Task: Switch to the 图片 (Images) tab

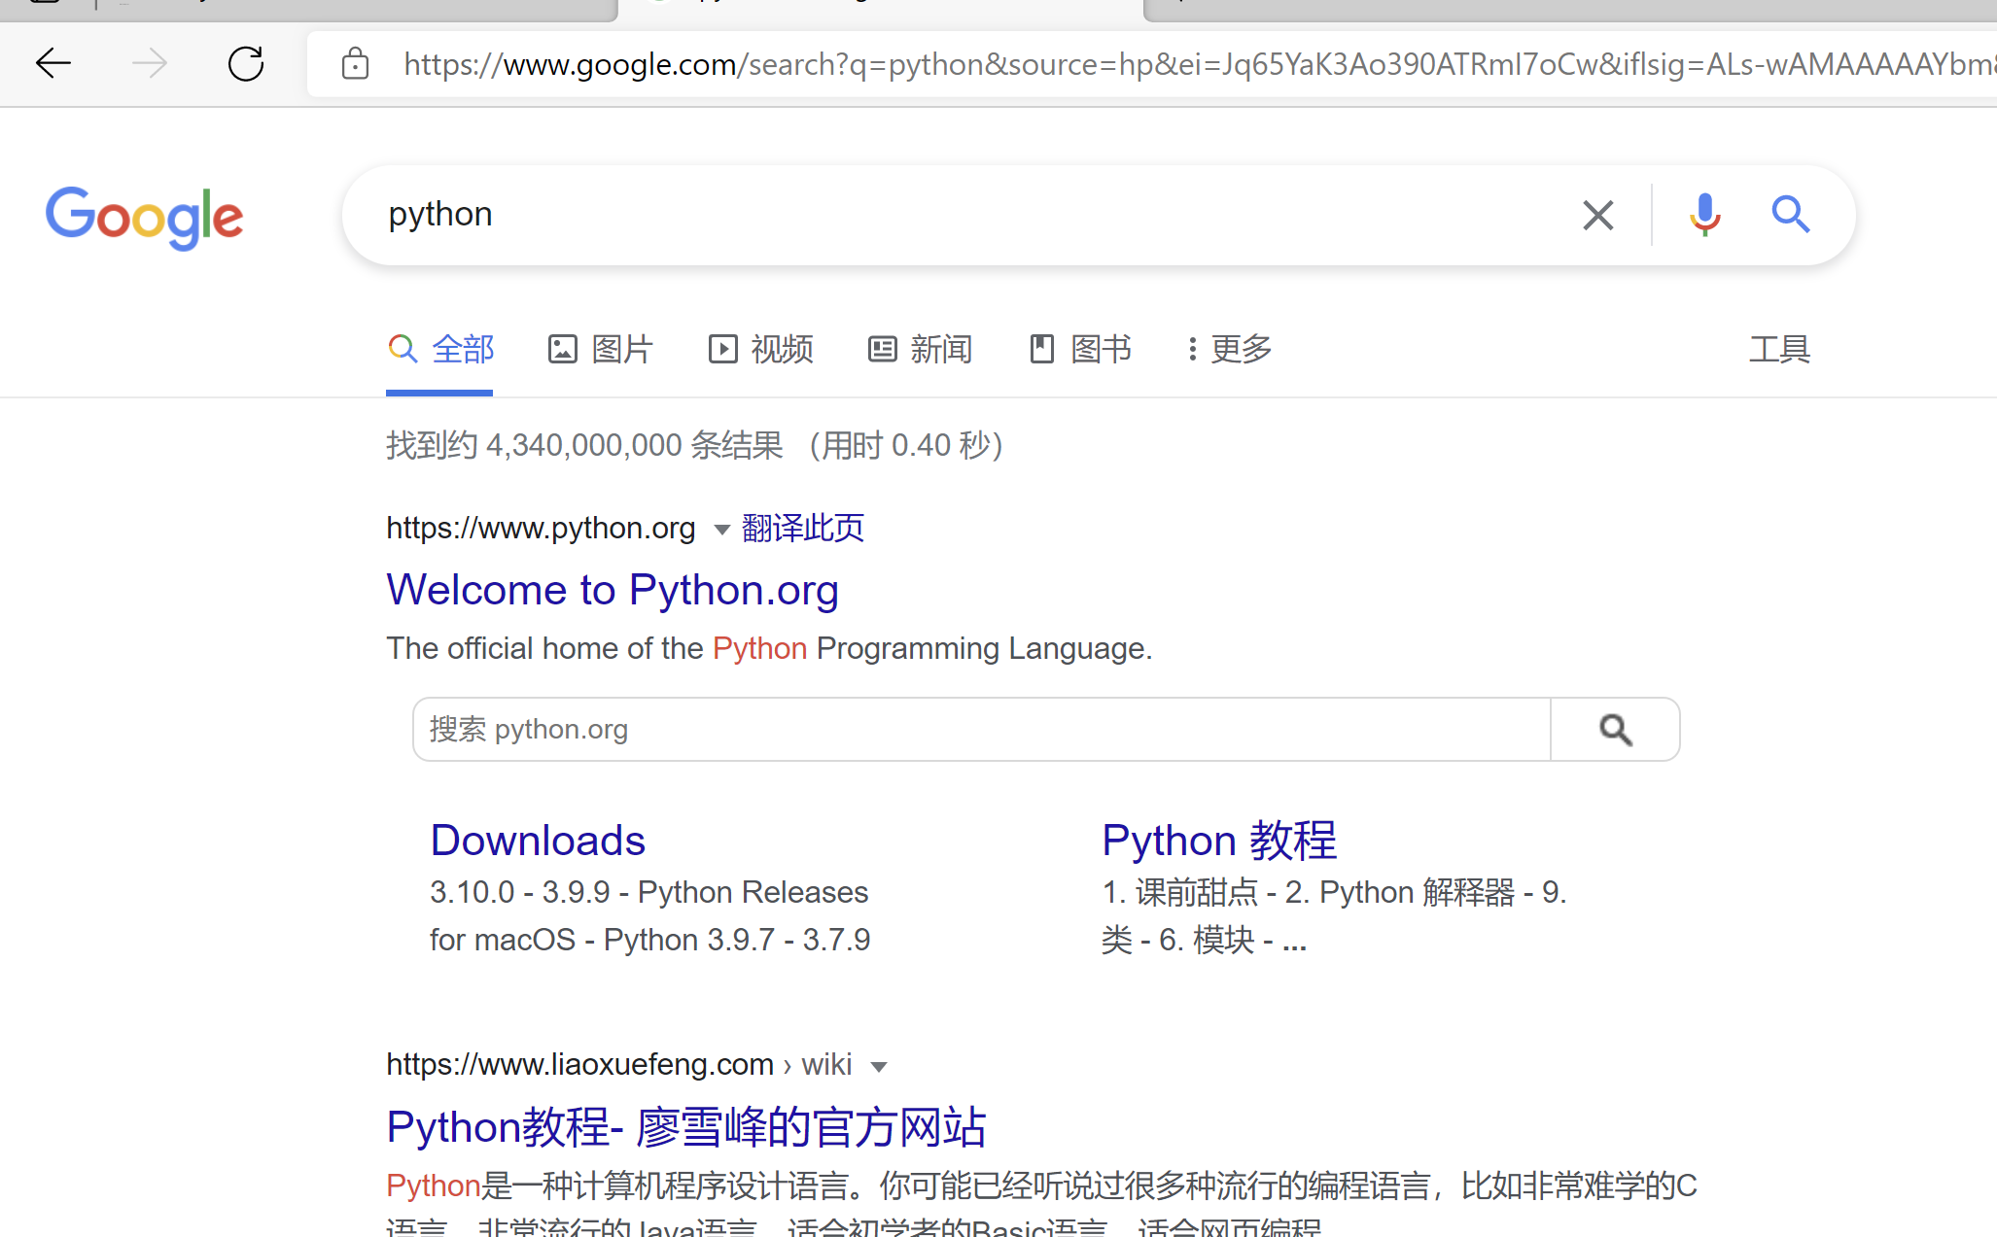Action: tap(600, 349)
